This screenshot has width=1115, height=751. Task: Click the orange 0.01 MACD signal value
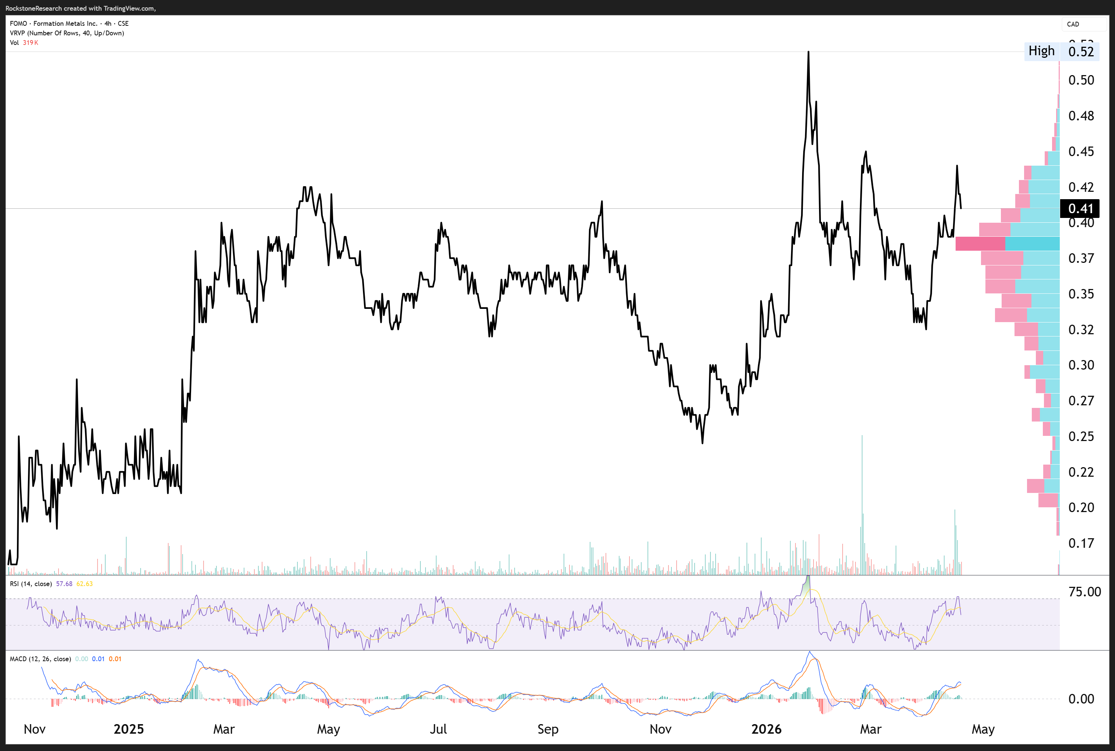(x=115, y=659)
